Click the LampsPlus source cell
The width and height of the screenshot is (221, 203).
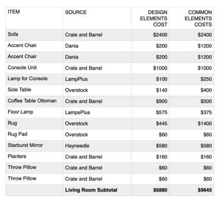coord(97,112)
